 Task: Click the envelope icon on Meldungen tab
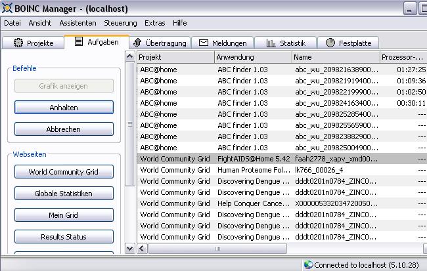coord(204,43)
